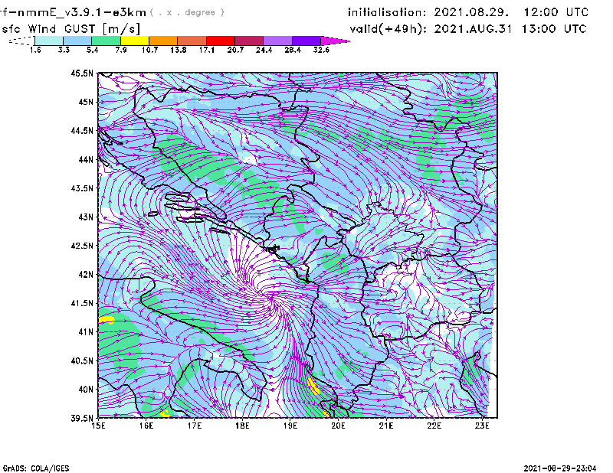613x473 pixels.
Task: Click the yellow 7.9–10.7 legend swatch
Action: click(135, 41)
